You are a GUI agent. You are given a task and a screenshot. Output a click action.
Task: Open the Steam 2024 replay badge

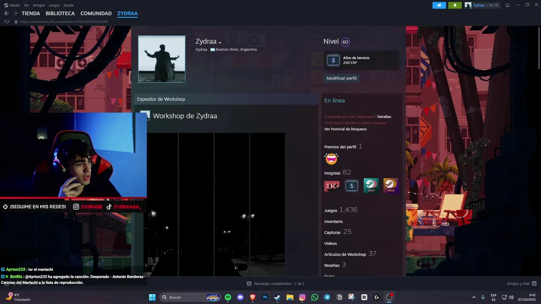[371, 186]
